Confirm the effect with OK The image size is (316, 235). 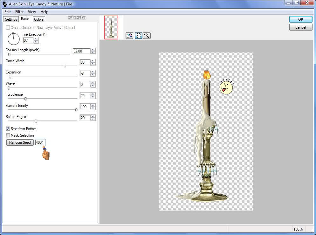click(x=301, y=19)
